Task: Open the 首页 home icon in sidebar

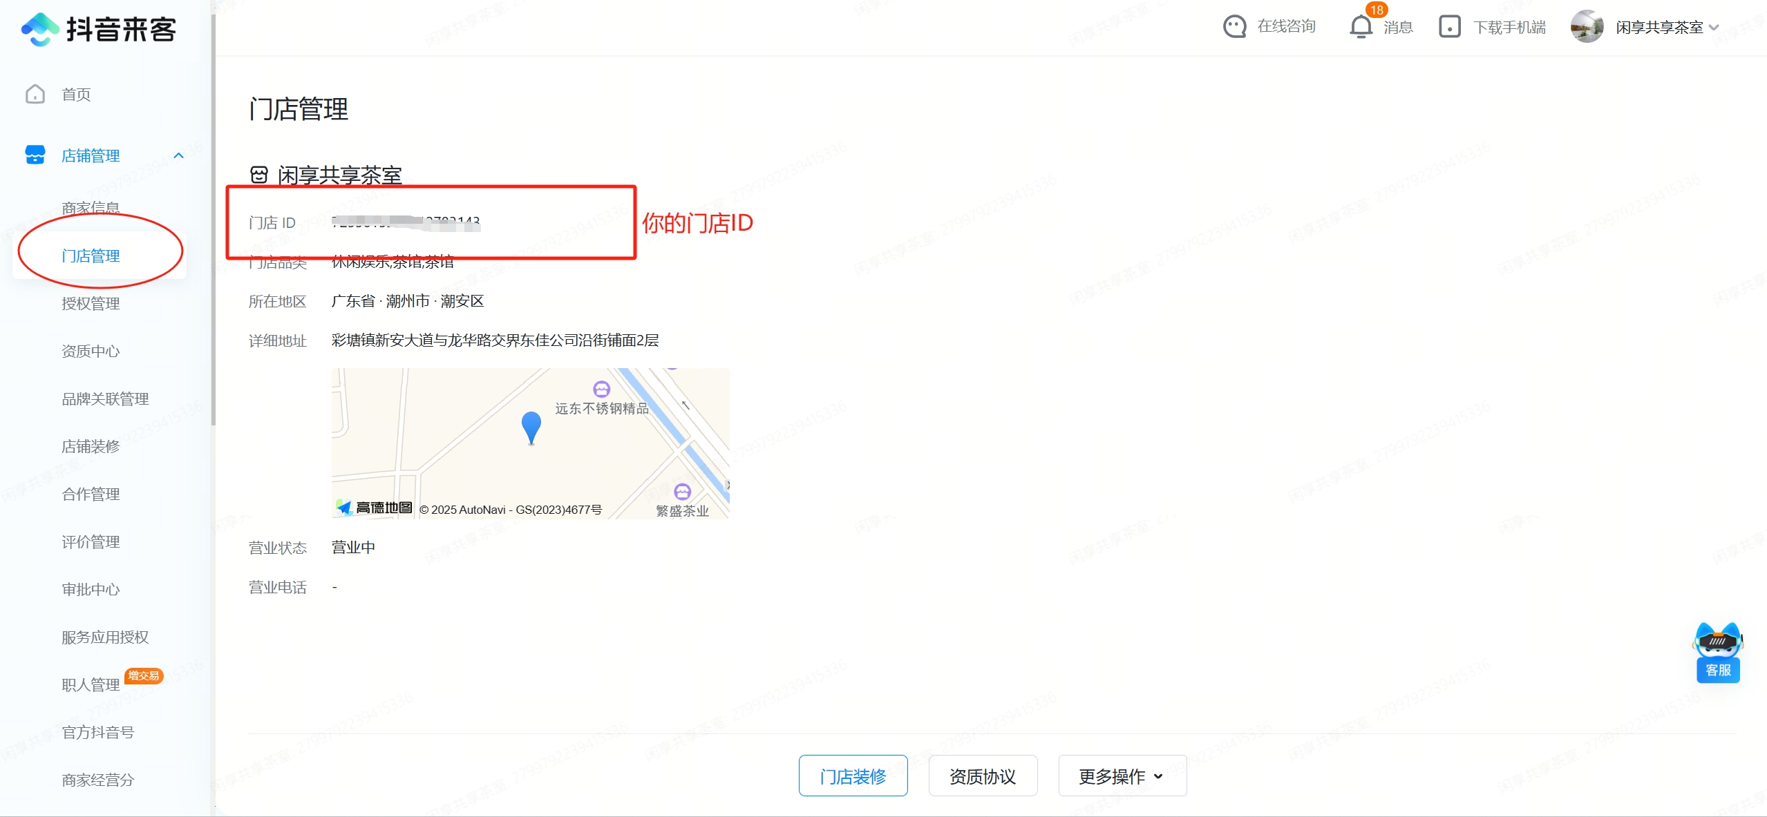Action: [35, 94]
